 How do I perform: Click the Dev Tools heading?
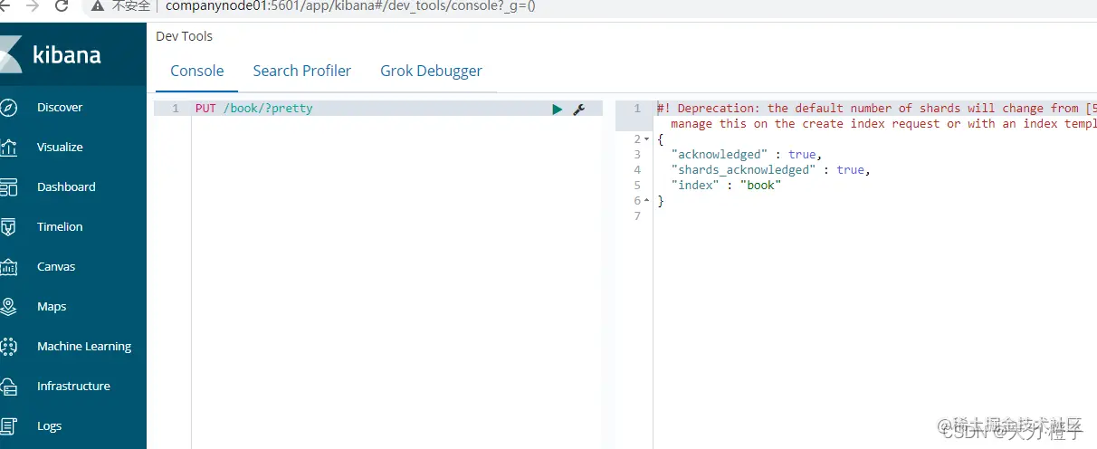(185, 36)
